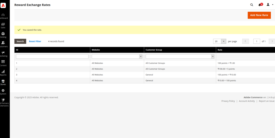The width and height of the screenshot is (275, 138).
Task: Open the Marketing megaphone icon
Action: [3, 53]
